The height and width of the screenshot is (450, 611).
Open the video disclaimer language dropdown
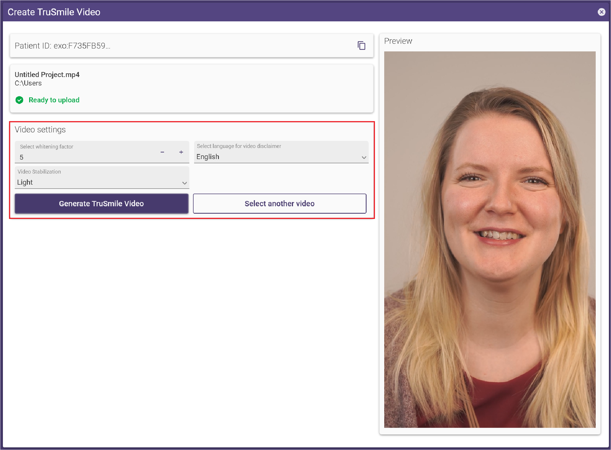(x=281, y=152)
